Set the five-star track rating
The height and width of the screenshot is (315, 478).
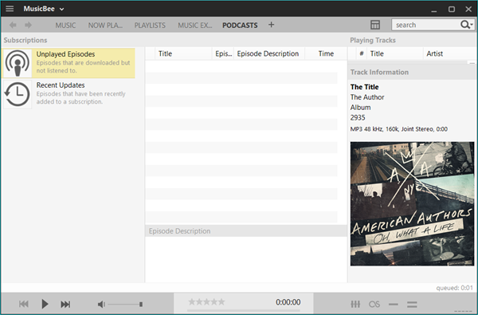206,302
